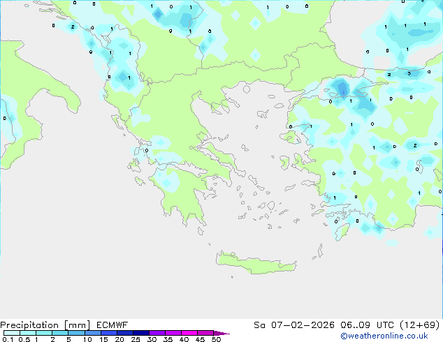Click the 20–25 mm legend color swatch
443x342 pixels.
[x=125, y=333]
